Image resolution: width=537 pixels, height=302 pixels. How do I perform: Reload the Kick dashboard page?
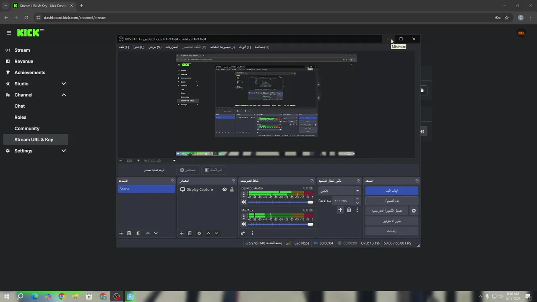click(26, 18)
